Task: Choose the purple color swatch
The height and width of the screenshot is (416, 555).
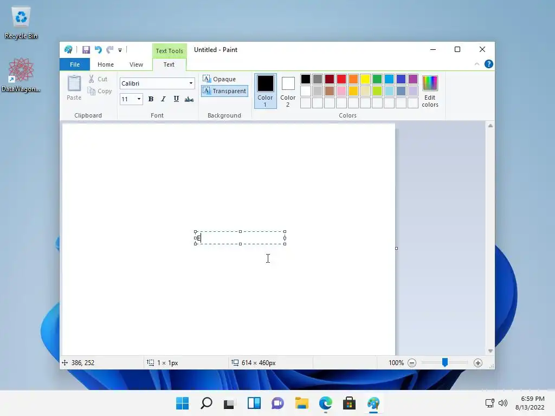Action: (x=412, y=79)
